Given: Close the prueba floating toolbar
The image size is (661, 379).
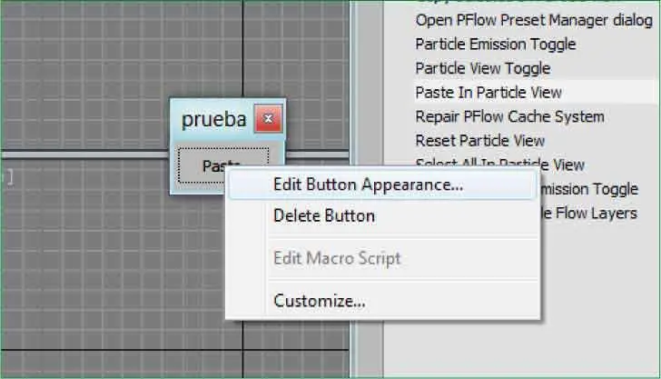Looking at the screenshot, I should [x=268, y=118].
